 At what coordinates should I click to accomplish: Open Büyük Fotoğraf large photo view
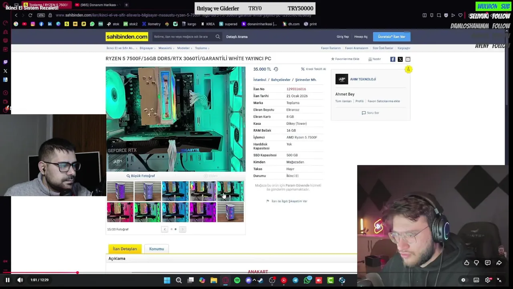pos(141,176)
